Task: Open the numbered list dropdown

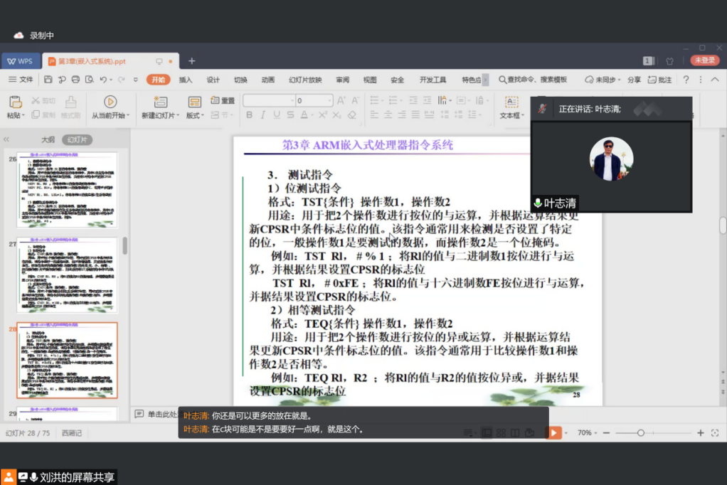Action: click(401, 100)
